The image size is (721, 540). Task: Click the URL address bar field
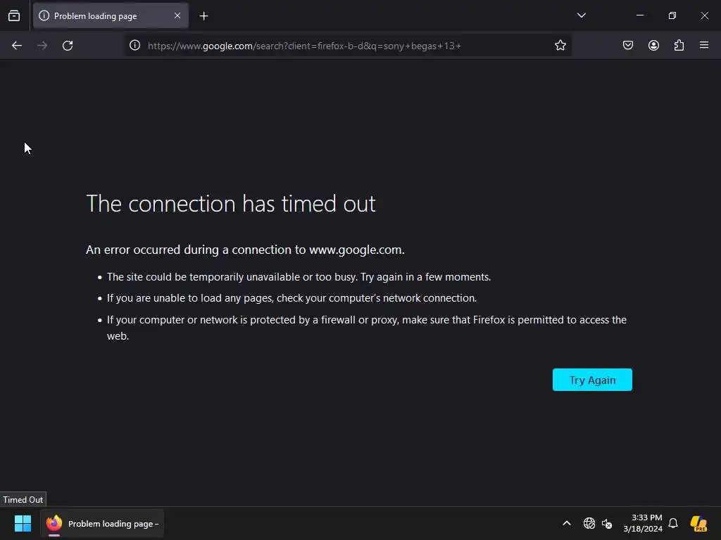coord(347,46)
